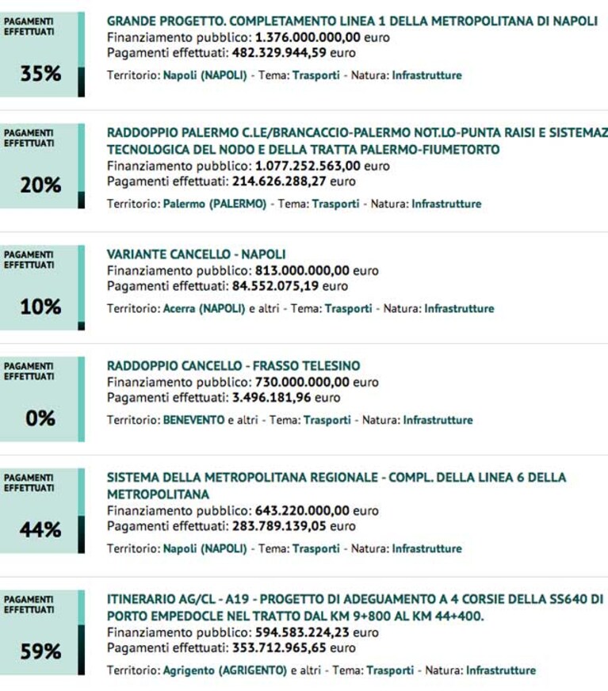Click Trasporti theme in the Palermo row
This screenshot has width=608, height=691.
pyautogui.click(x=335, y=204)
